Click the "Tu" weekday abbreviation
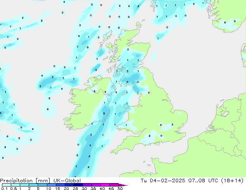This screenshot has height=190, width=246. coord(144,181)
